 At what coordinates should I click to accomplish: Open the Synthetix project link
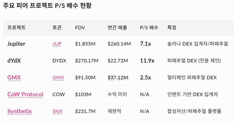point(20,111)
